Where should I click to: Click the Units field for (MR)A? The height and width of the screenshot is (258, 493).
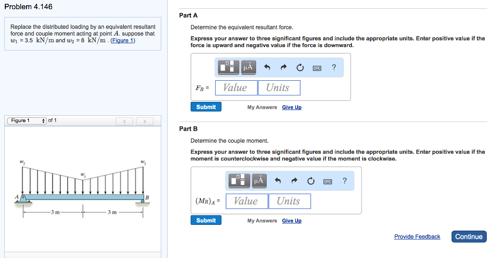click(289, 201)
